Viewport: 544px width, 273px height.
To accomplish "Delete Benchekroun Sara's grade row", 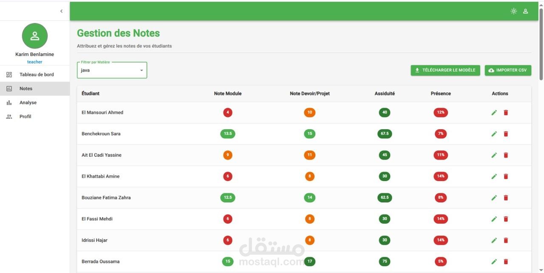I will (x=506, y=134).
